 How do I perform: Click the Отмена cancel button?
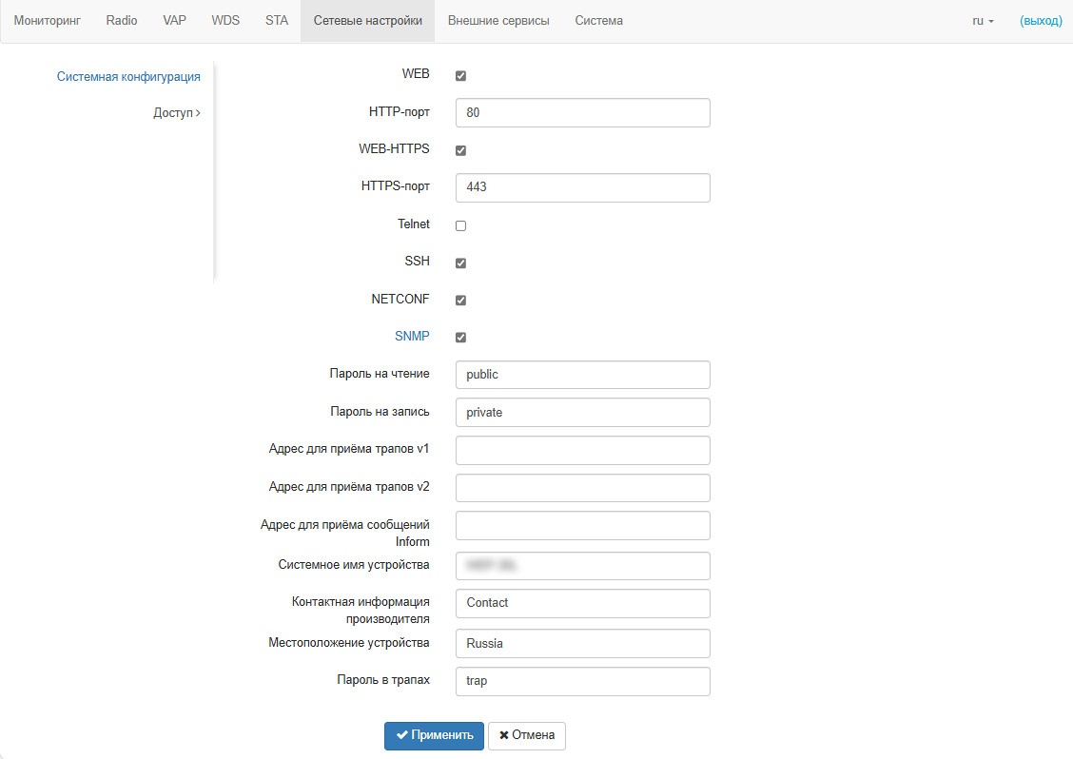(x=527, y=735)
